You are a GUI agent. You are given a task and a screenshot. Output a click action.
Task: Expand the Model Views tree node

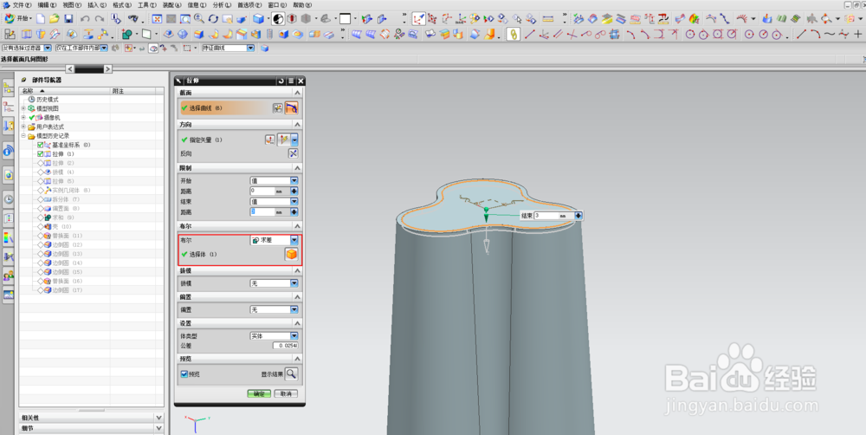[x=23, y=109]
